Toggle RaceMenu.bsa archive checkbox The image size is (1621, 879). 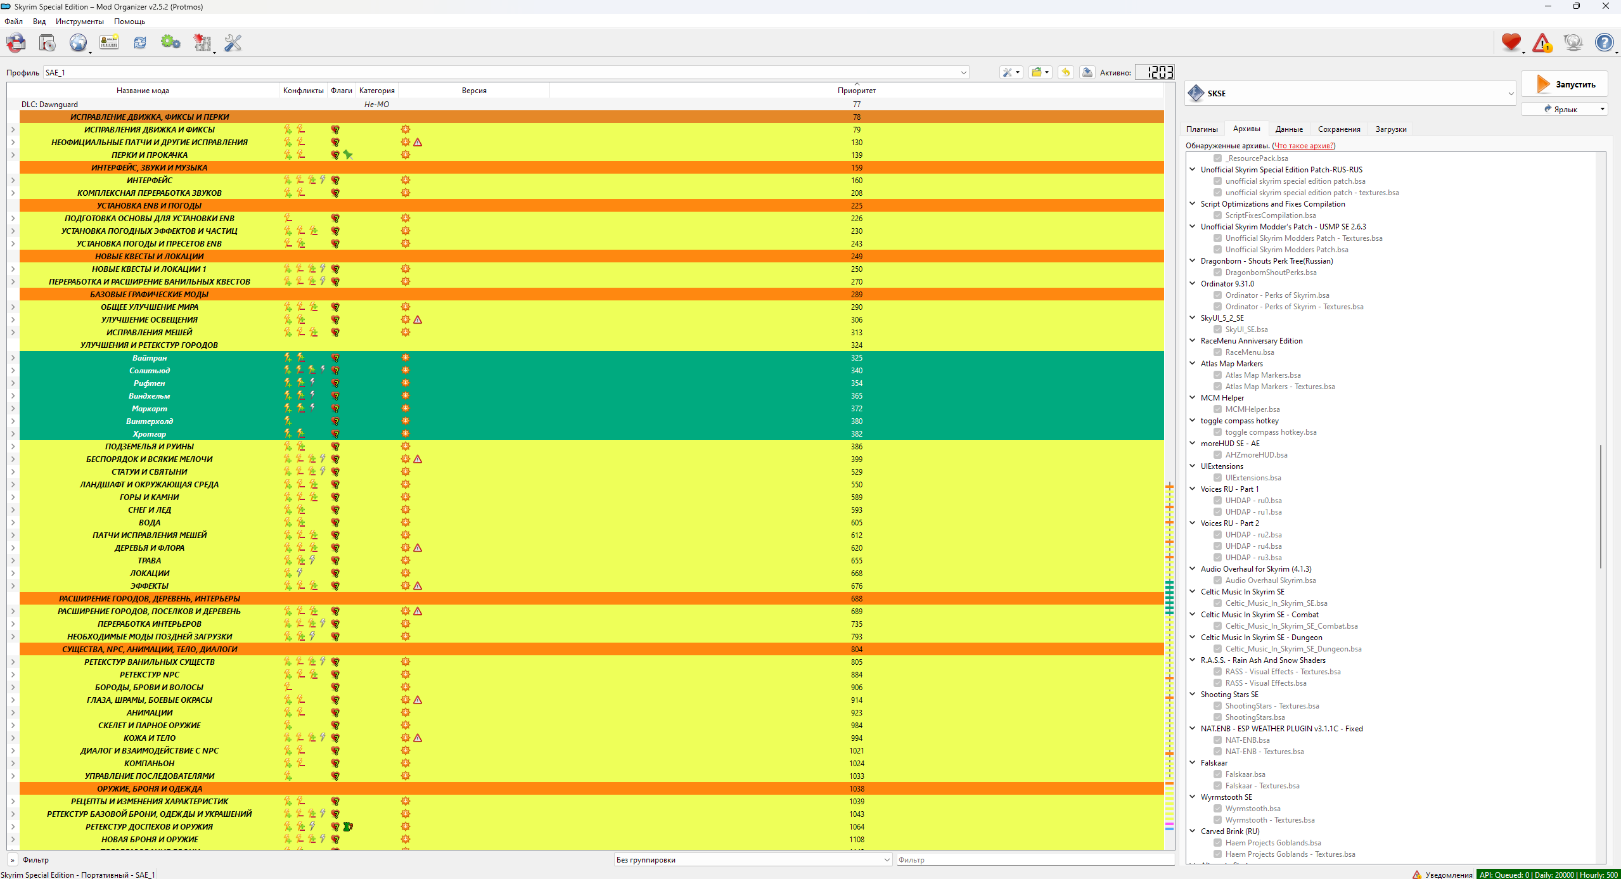pos(1217,352)
